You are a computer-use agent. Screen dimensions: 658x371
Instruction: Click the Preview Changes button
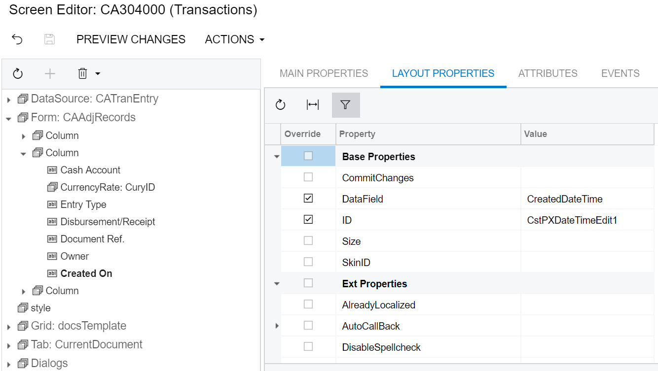click(131, 39)
